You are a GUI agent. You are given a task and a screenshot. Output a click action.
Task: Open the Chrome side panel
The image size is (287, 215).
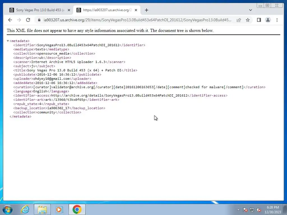coord(259,20)
